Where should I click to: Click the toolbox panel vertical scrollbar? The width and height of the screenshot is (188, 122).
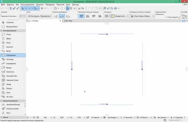tap(25, 106)
